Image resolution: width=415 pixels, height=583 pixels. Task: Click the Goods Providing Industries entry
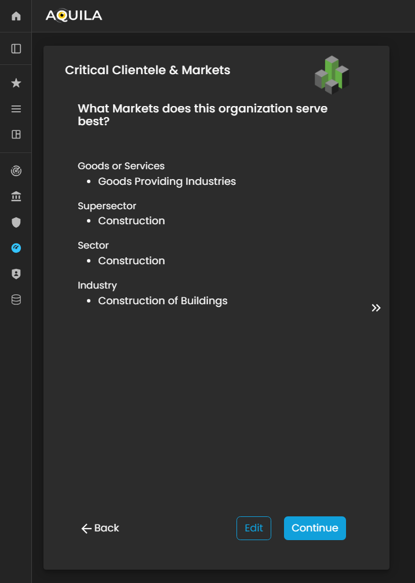coord(167,181)
